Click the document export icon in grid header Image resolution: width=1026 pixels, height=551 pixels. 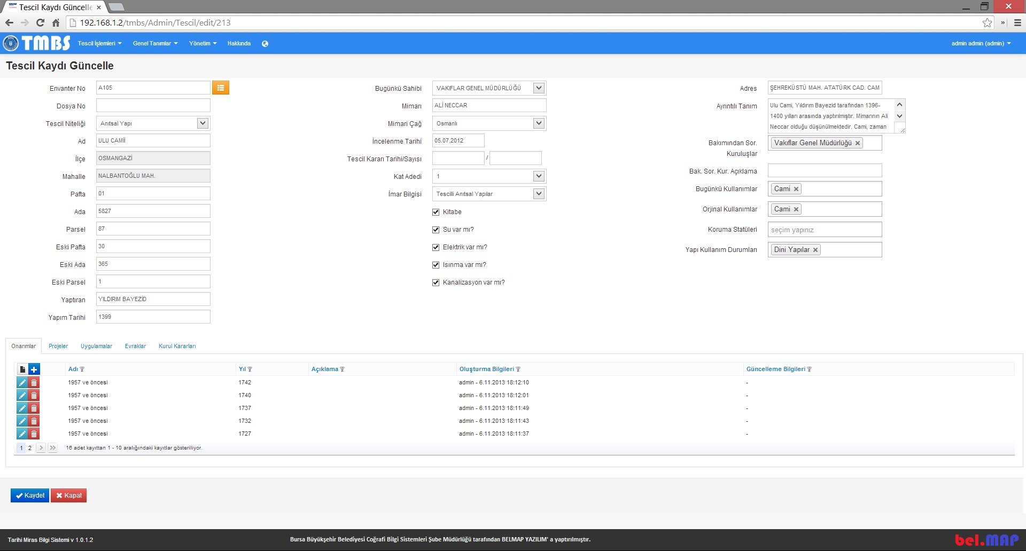tap(22, 369)
